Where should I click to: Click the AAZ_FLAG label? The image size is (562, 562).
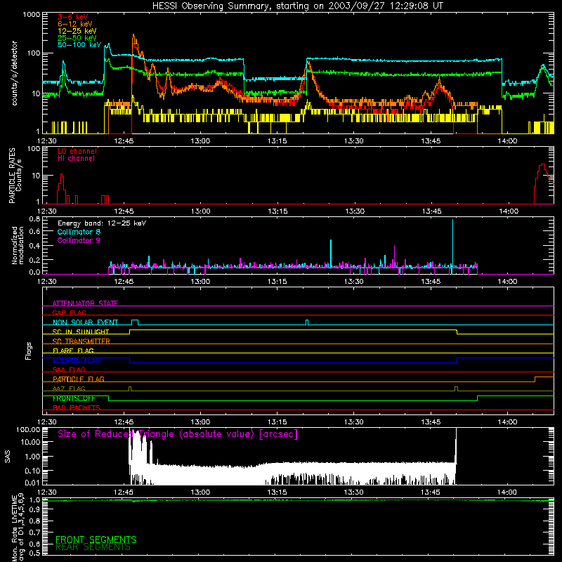tap(69, 388)
